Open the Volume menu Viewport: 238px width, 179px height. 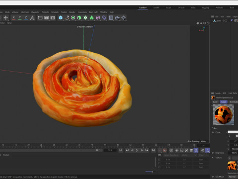point(15,12)
